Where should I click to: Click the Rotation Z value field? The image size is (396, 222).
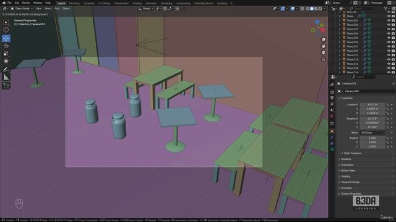click(372, 127)
